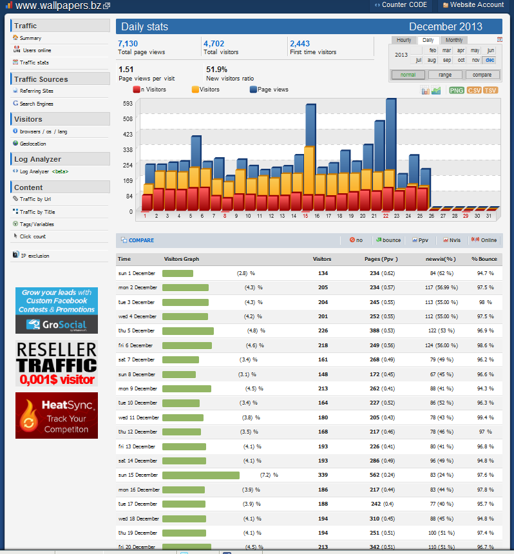Toggle the bounce series in table

(x=388, y=240)
